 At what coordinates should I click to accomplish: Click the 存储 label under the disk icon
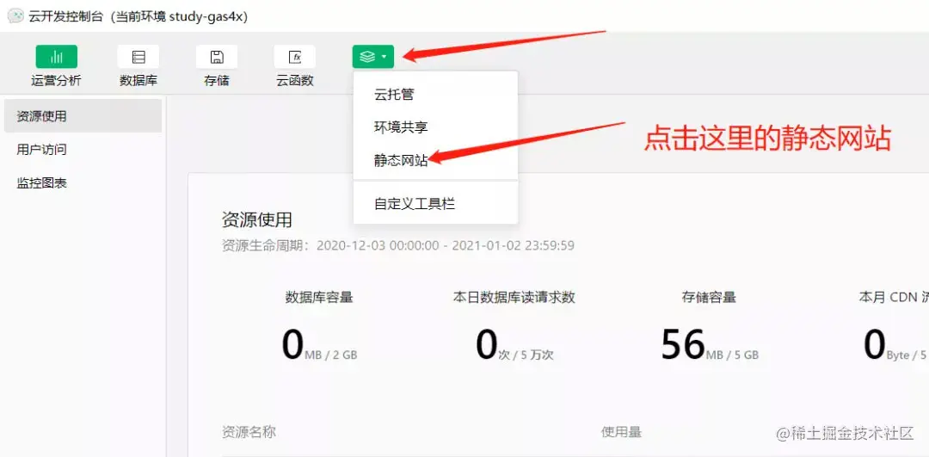[217, 81]
